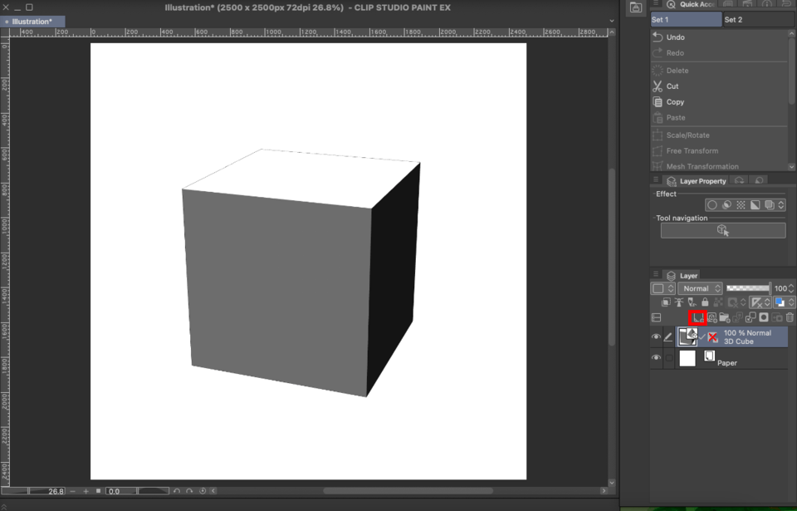Select the Paper layer thumbnail
The image size is (797, 511).
[x=687, y=358]
